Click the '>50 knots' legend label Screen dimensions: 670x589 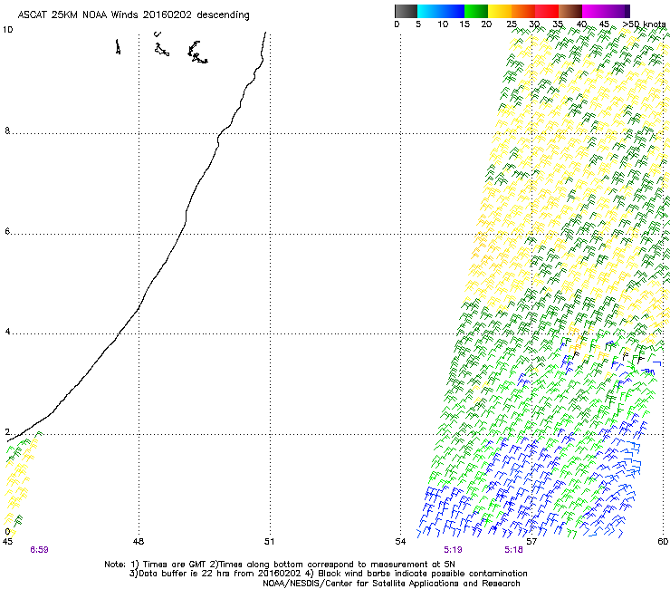pos(644,24)
